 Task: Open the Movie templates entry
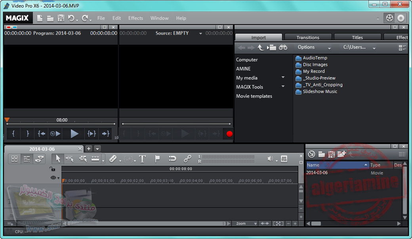tap(254, 96)
